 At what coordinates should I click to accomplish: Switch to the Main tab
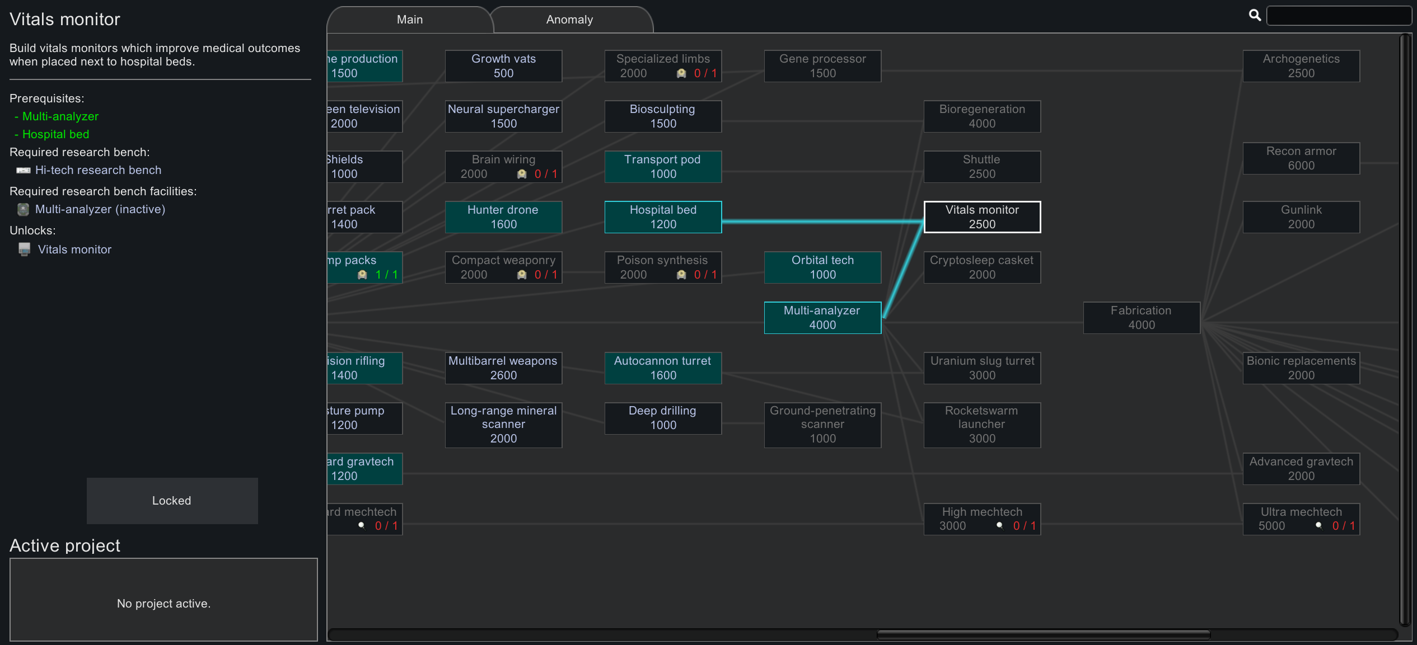click(410, 20)
